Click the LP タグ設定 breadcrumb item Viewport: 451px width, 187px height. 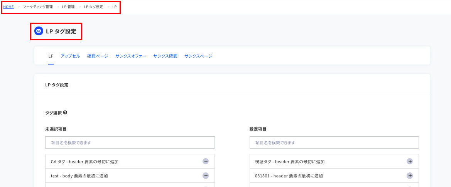[93, 7]
